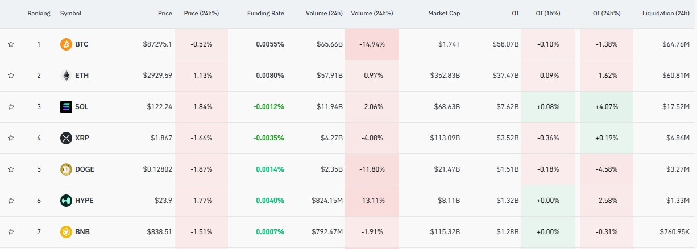Star the SOL row as favorite
697x249 pixels.
tap(11, 107)
